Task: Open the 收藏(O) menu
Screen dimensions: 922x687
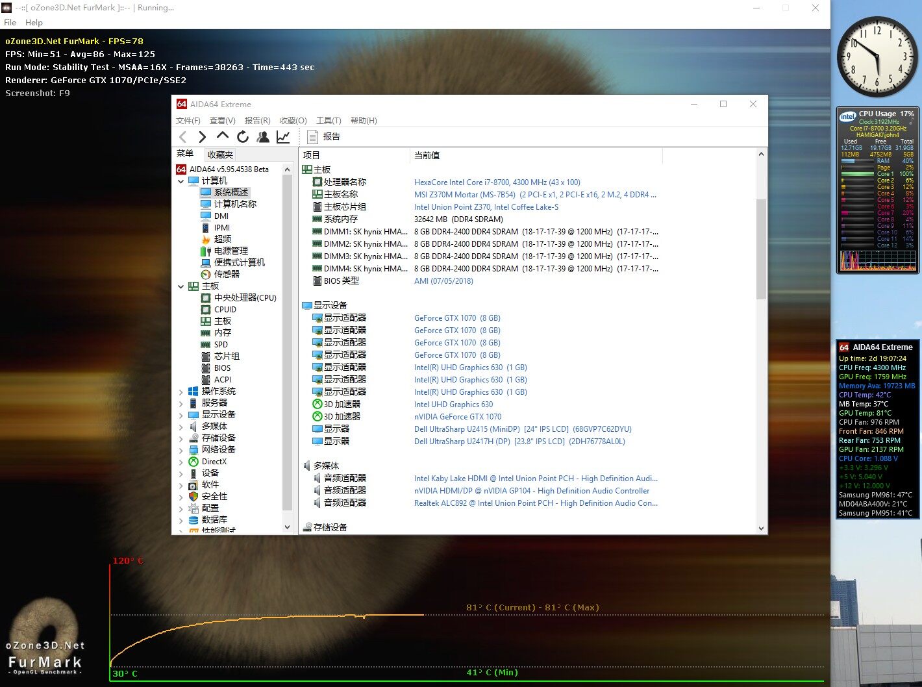Action: click(x=293, y=121)
